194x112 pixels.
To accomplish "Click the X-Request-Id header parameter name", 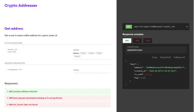I will point(15,69).
